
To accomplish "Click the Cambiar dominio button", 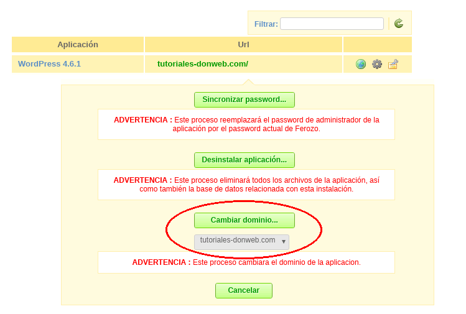I will (245, 220).
